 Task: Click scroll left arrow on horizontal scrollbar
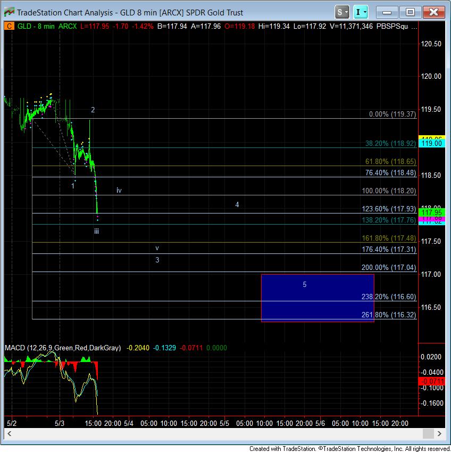pyautogui.click(x=9, y=433)
